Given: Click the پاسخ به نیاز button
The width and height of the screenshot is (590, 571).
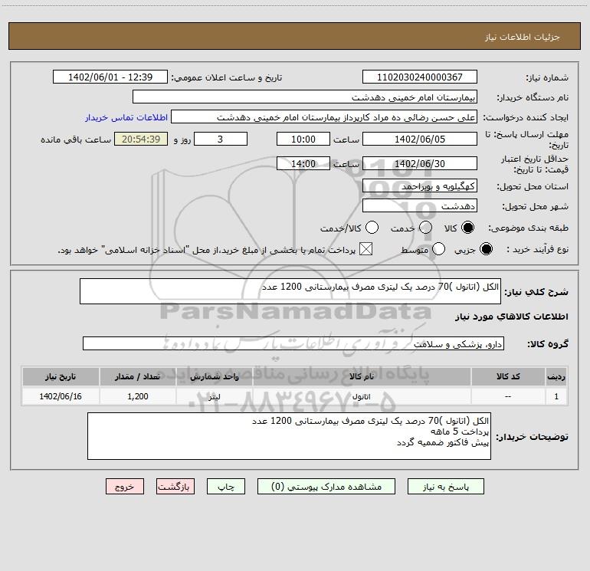Looking at the screenshot, I should (446, 487).
